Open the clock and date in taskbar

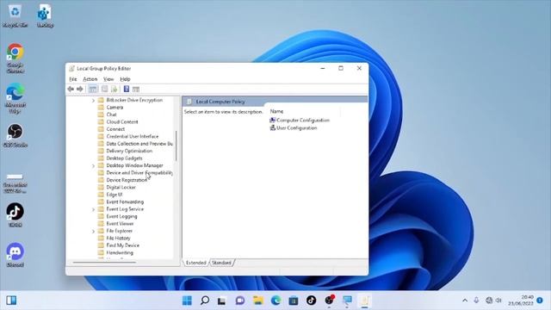[x=521, y=301]
